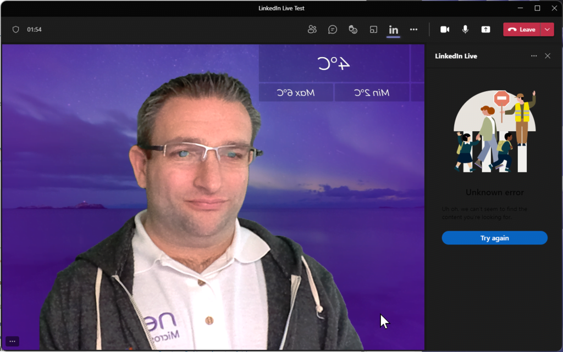Show the meeting chat
Image resolution: width=563 pixels, height=352 pixels.
click(333, 30)
